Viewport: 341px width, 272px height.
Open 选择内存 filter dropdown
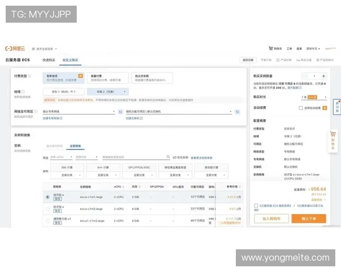[86, 157]
